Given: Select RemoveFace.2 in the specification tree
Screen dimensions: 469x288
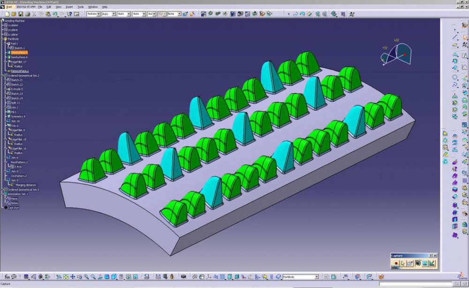Looking at the screenshot, I should click(20, 71).
